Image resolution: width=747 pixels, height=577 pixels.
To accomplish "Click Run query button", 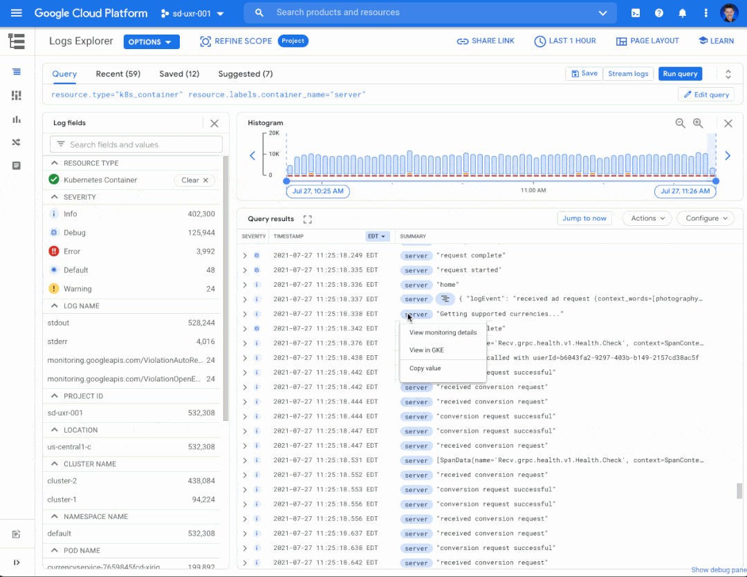I will pos(680,74).
